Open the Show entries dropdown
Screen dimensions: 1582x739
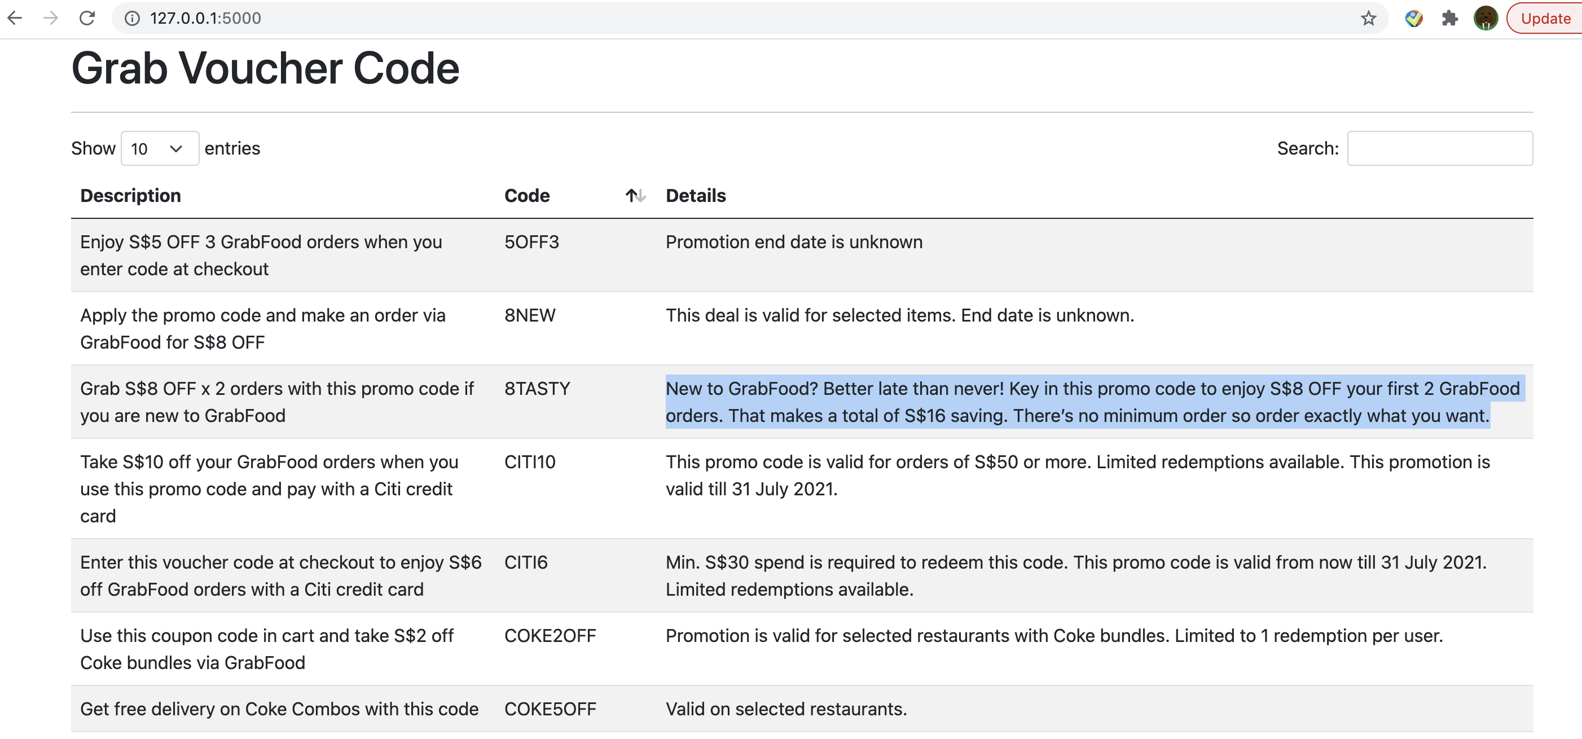pos(160,149)
